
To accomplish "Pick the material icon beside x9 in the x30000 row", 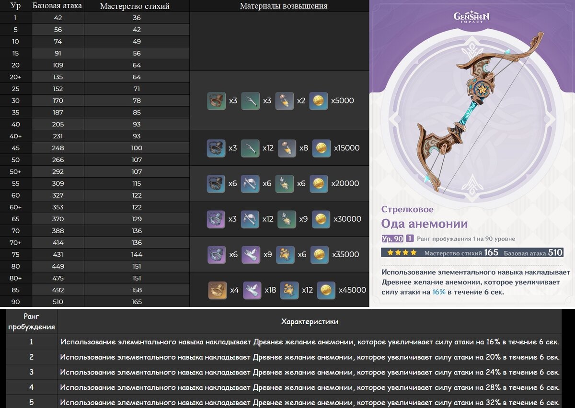I will (x=287, y=219).
